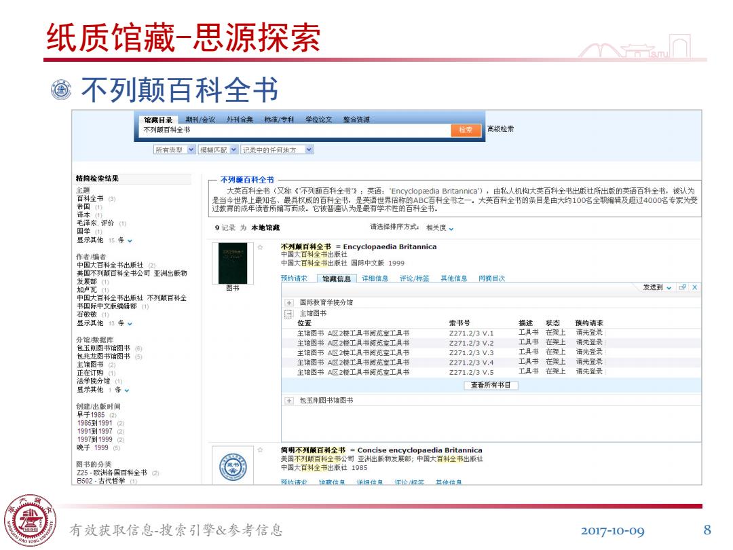Star the 不列颠百科全书 record as favorite
The height and width of the screenshot is (550, 733).
click(261, 247)
